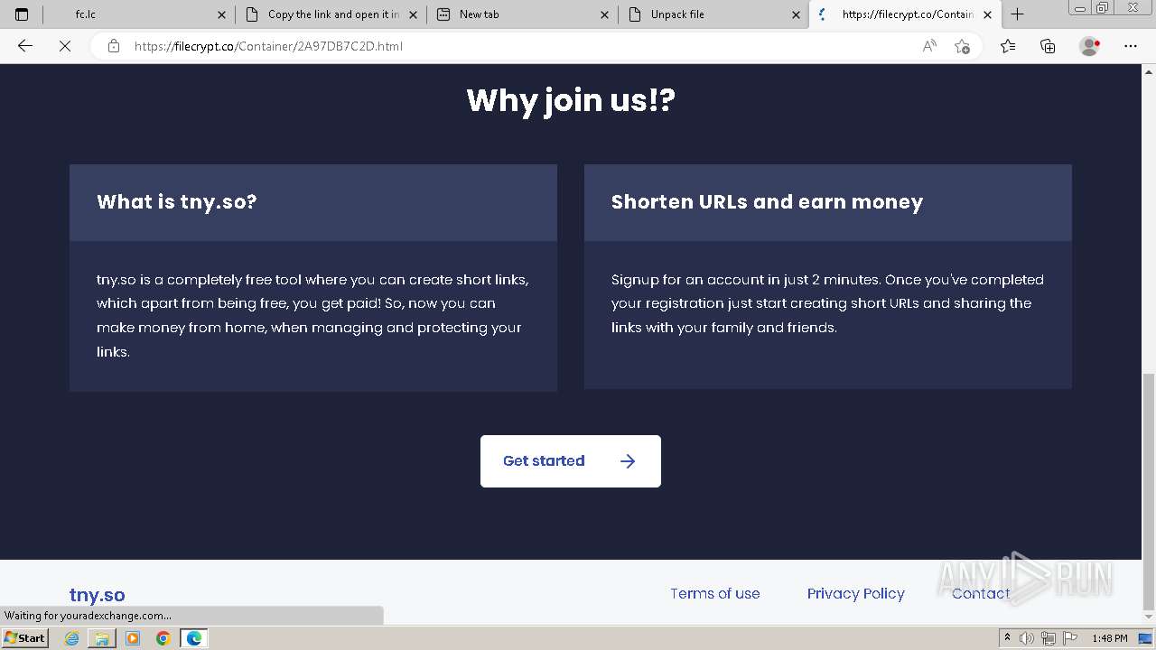This screenshot has width=1156, height=650.
Task: Close the New tab tab
Action: tap(604, 14)
